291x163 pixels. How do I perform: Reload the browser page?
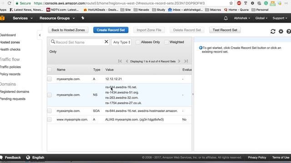pos(9,3)
